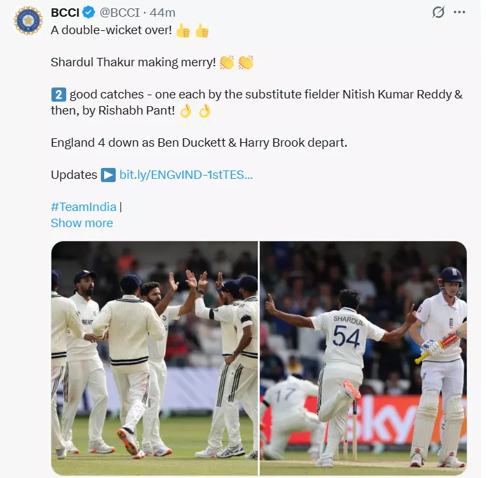Open the three-dot More options menu

pos(458,12)
